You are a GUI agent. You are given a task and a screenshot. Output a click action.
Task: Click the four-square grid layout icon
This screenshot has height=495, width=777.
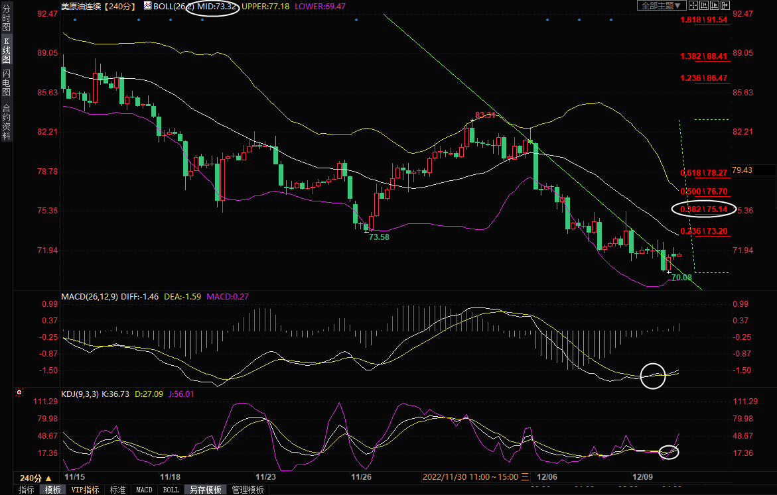[693, 5]
